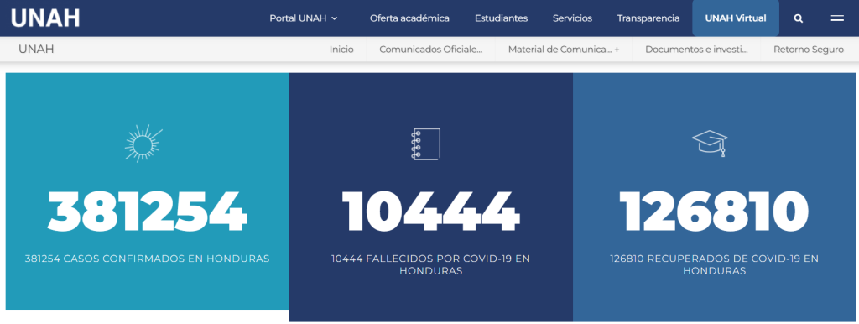Click the UNAH logo
This screenshot has width=859, height=324.
click(45, 18)
